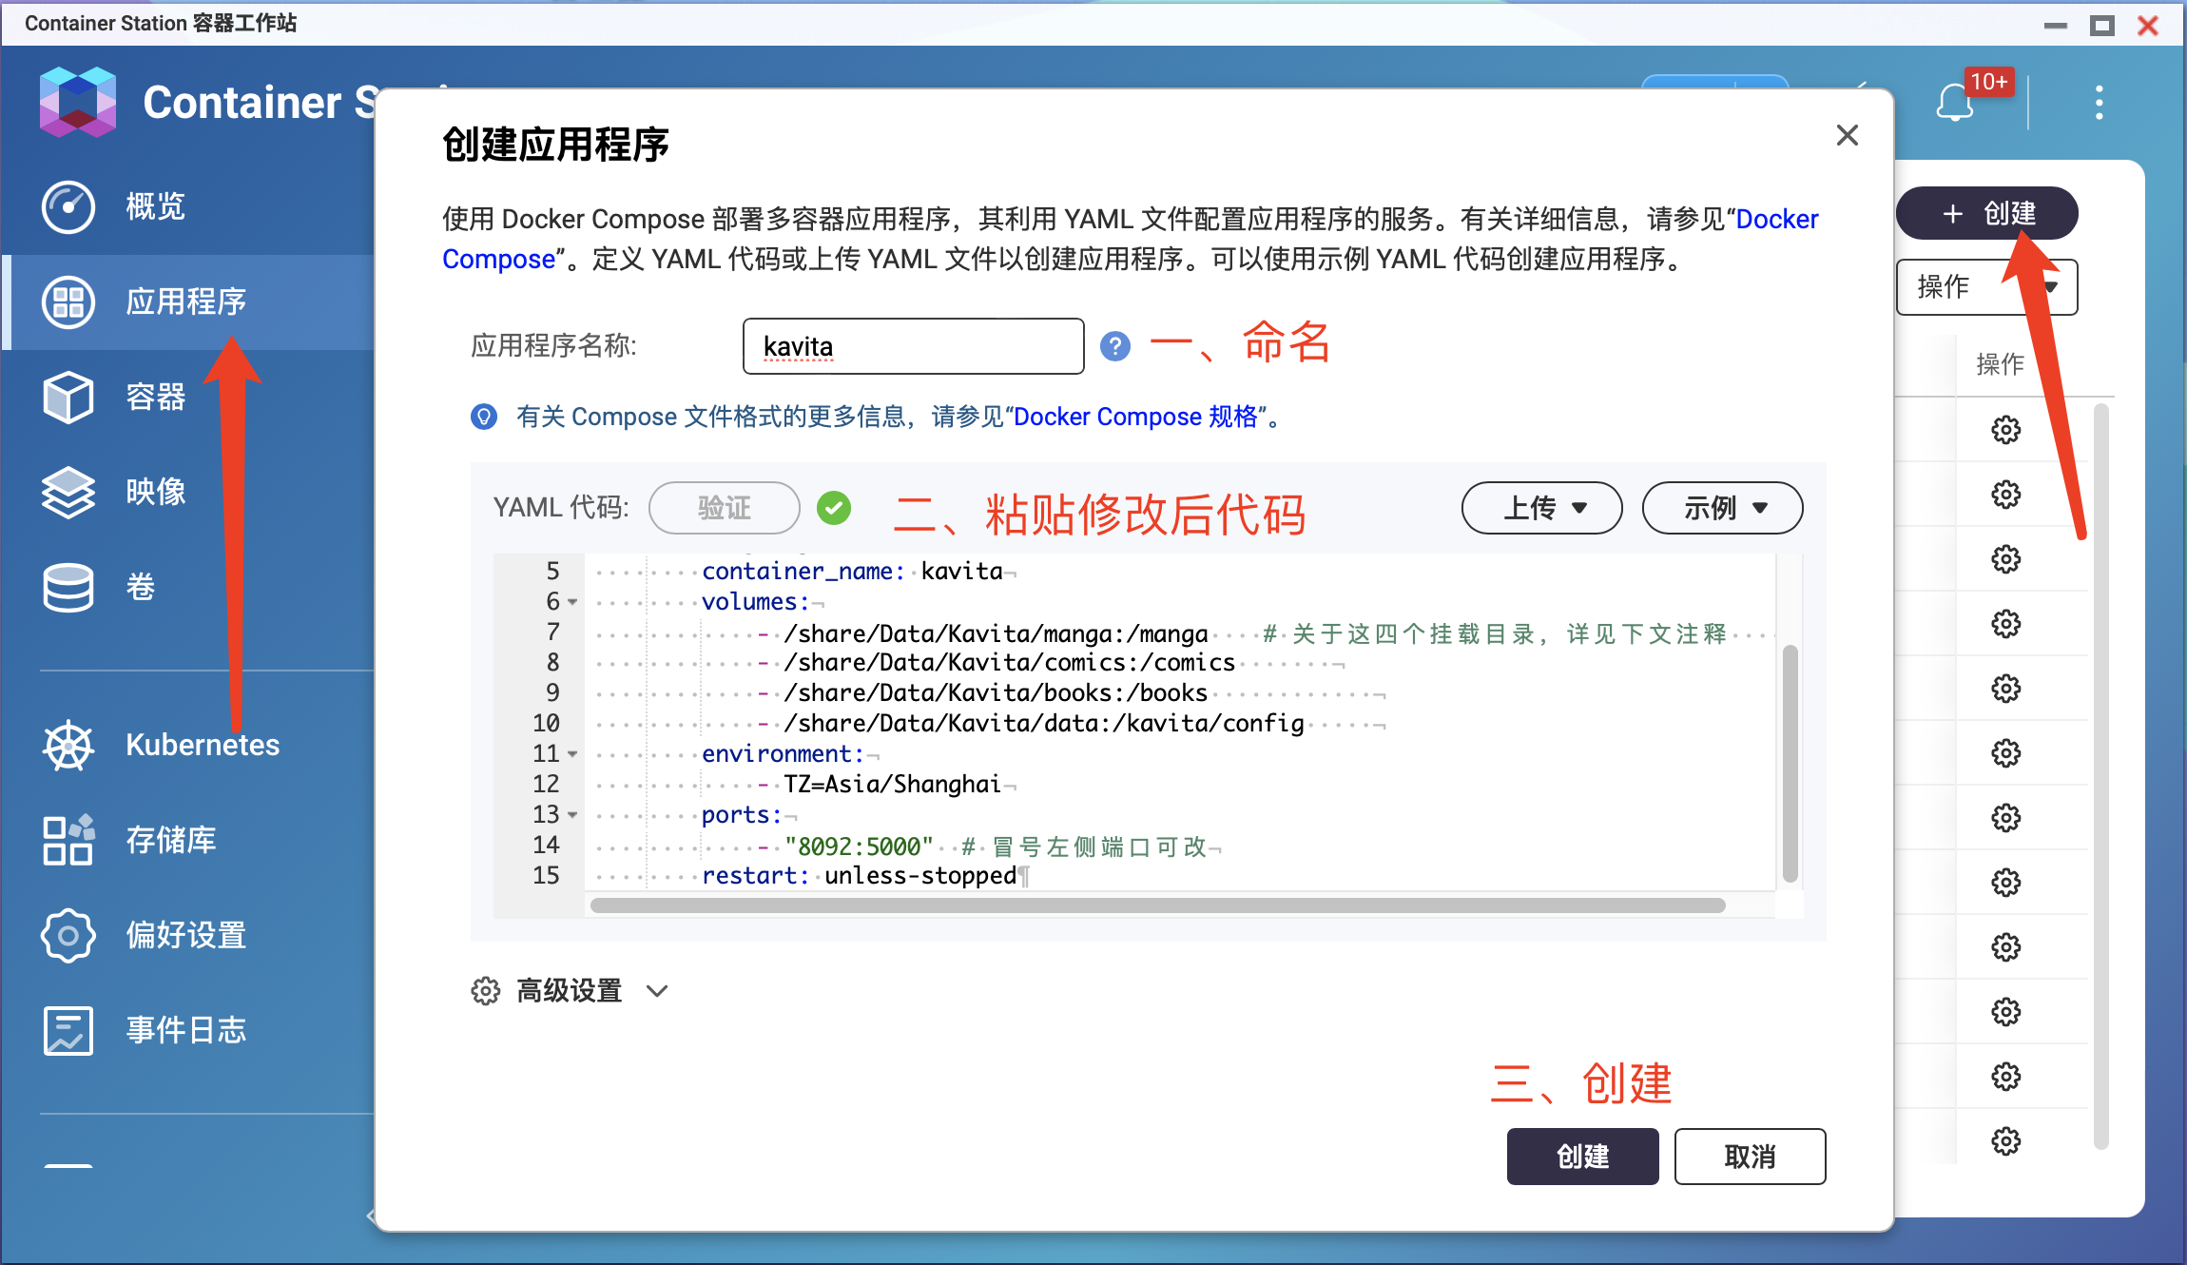Open the 示例 dropdown
The image size is (2187, 1265).
(x=1722, y=508)
